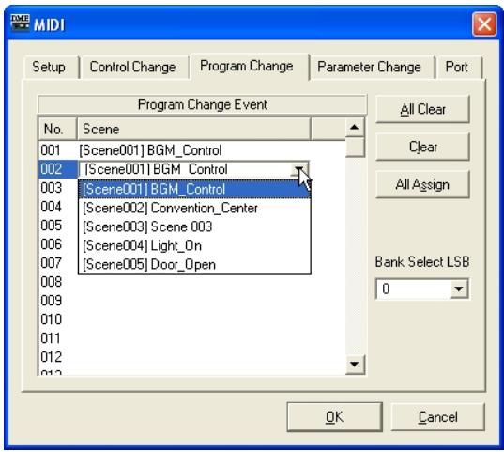Confirm settings with the OK button

335,417
